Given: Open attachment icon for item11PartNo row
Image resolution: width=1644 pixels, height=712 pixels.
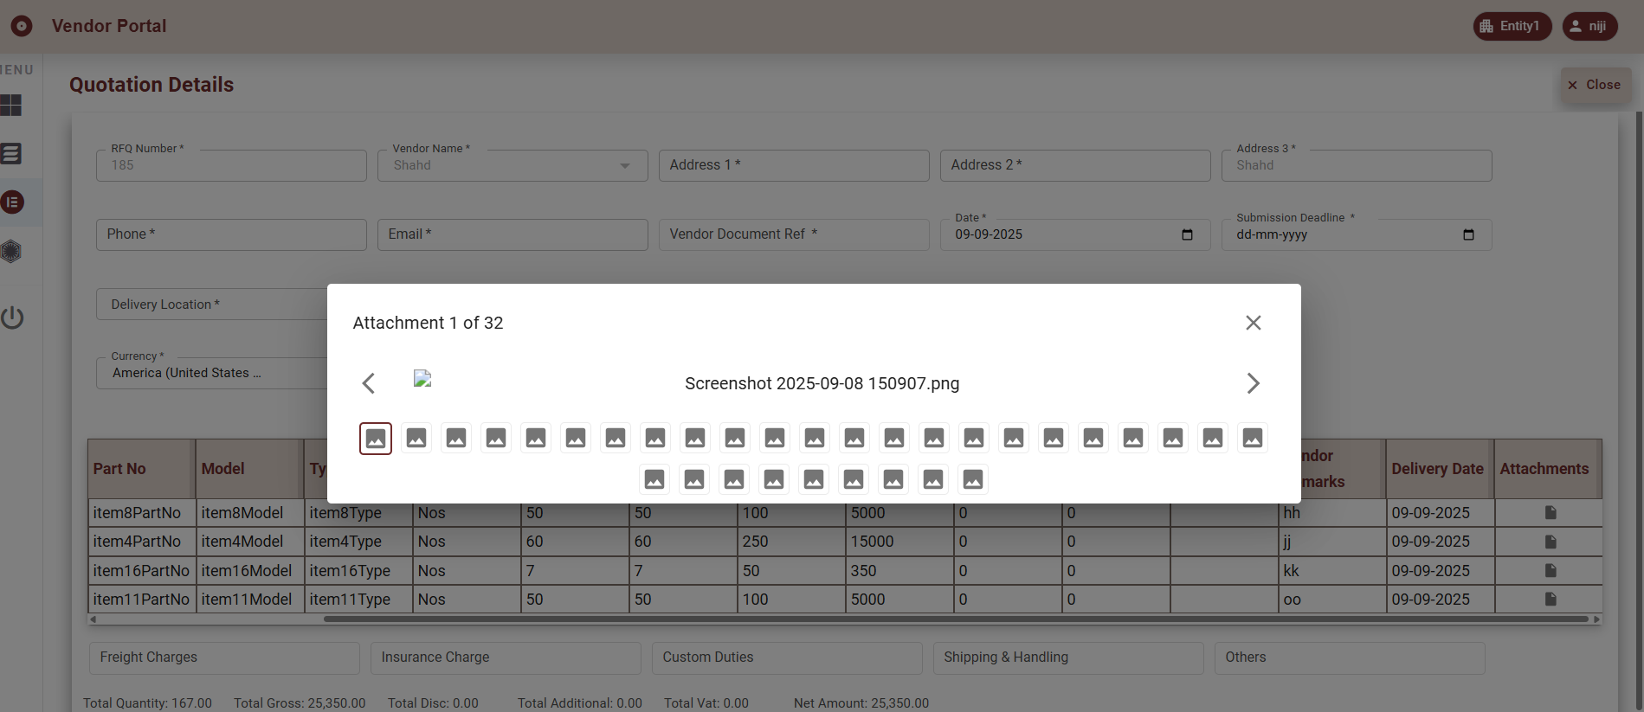Looking at the screenshot, I should pos(1550,600).
